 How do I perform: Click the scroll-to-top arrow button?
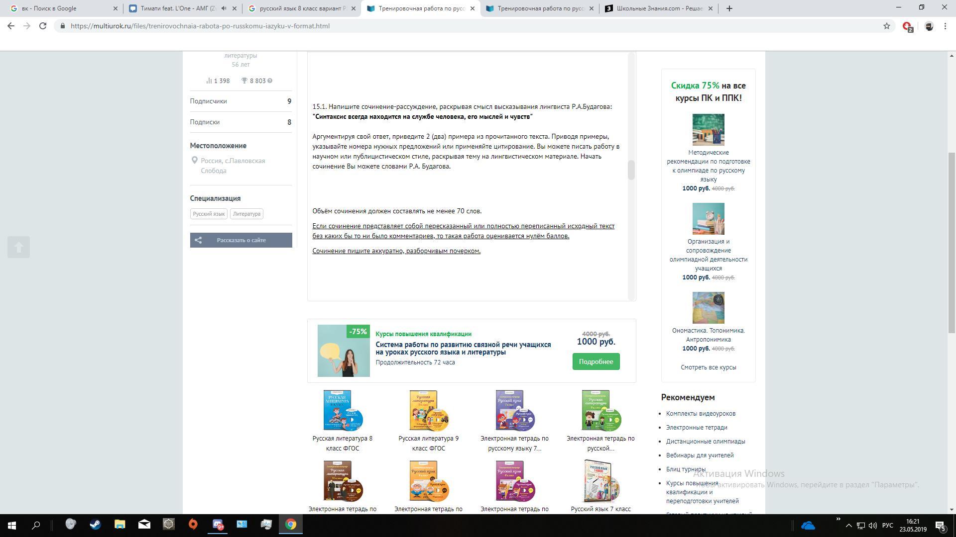[18, 247]
